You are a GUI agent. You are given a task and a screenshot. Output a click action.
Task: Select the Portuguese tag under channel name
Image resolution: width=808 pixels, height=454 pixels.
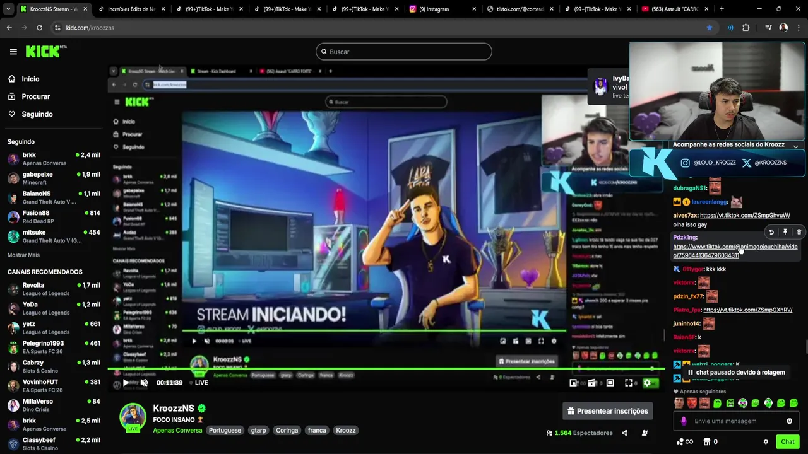pos(225,431)
